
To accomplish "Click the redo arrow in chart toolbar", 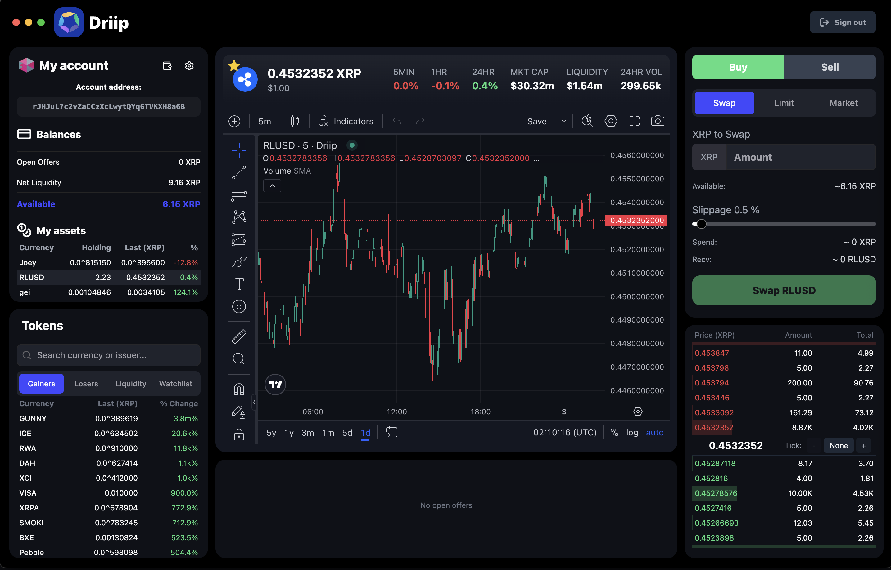I will coord(420,121).
